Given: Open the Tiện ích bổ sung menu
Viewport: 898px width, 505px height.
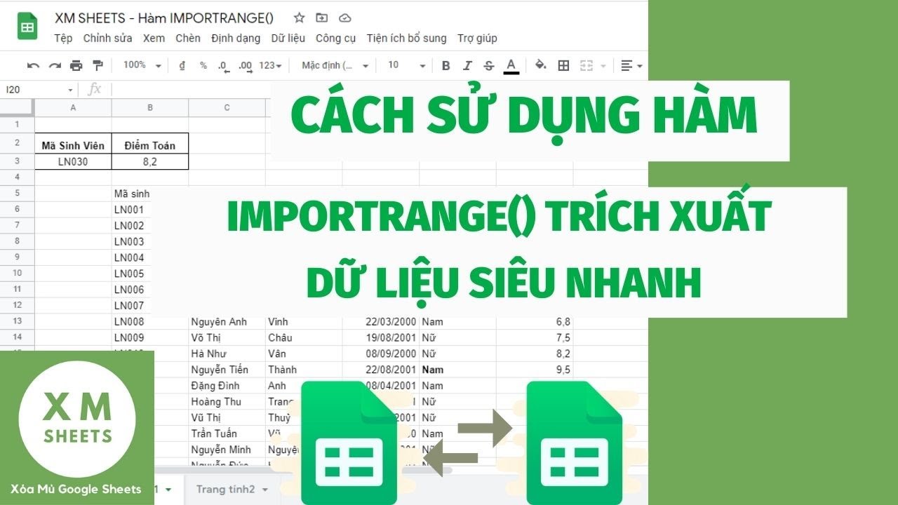Looking at the screenshot, I should [406, 38].
